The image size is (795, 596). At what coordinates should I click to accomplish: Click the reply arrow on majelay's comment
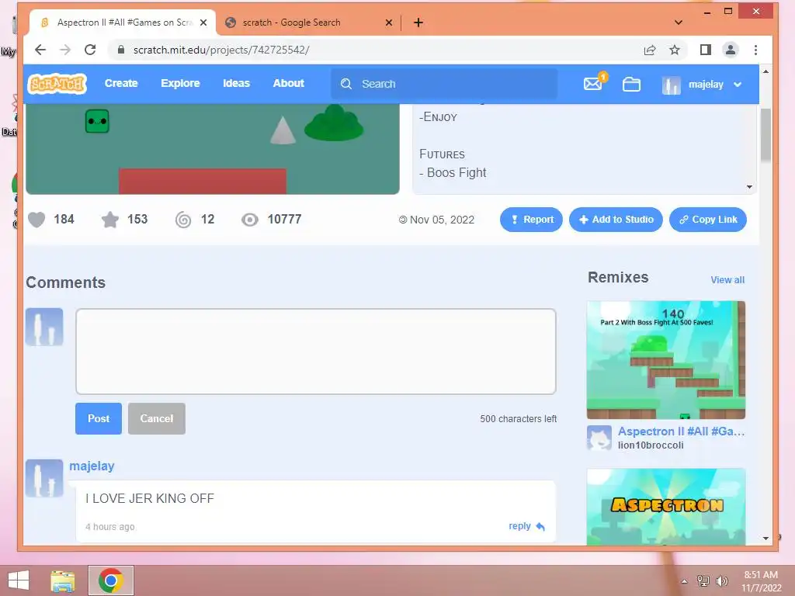click(x=540, y=527)
